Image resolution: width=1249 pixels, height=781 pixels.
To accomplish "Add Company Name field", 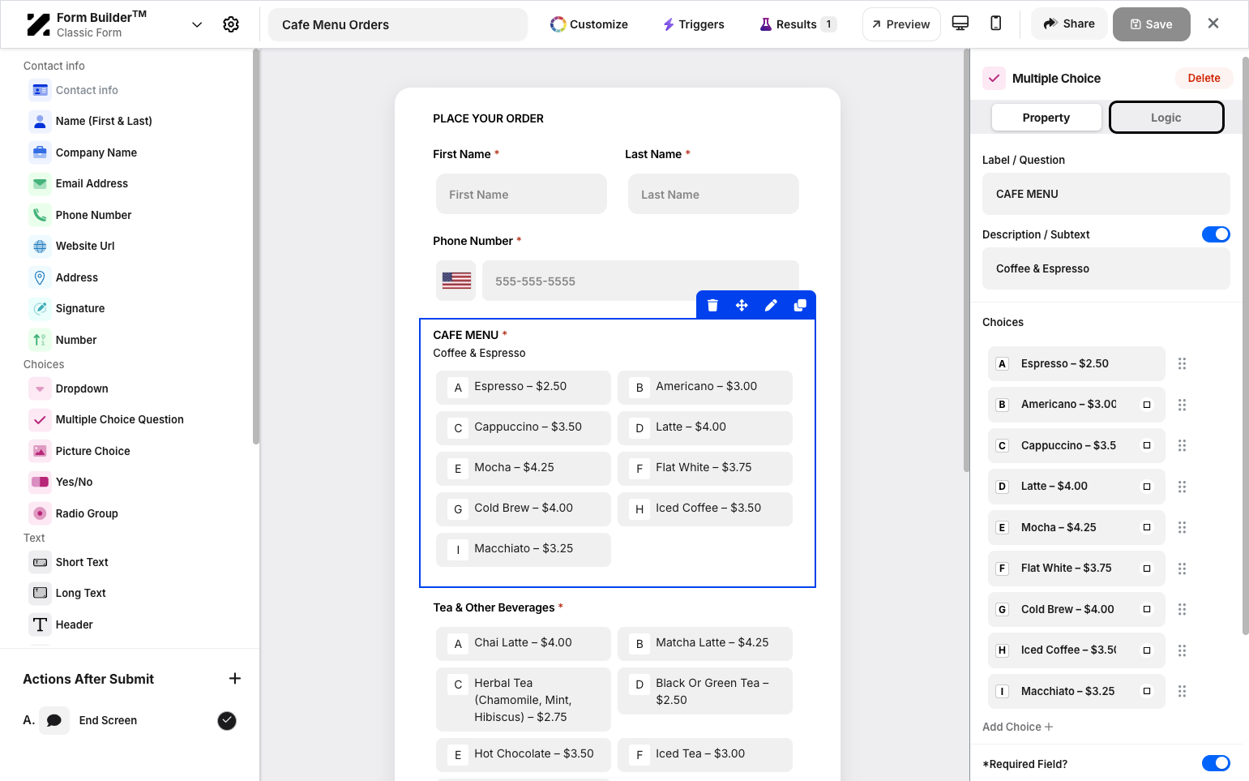I will 83,152.
